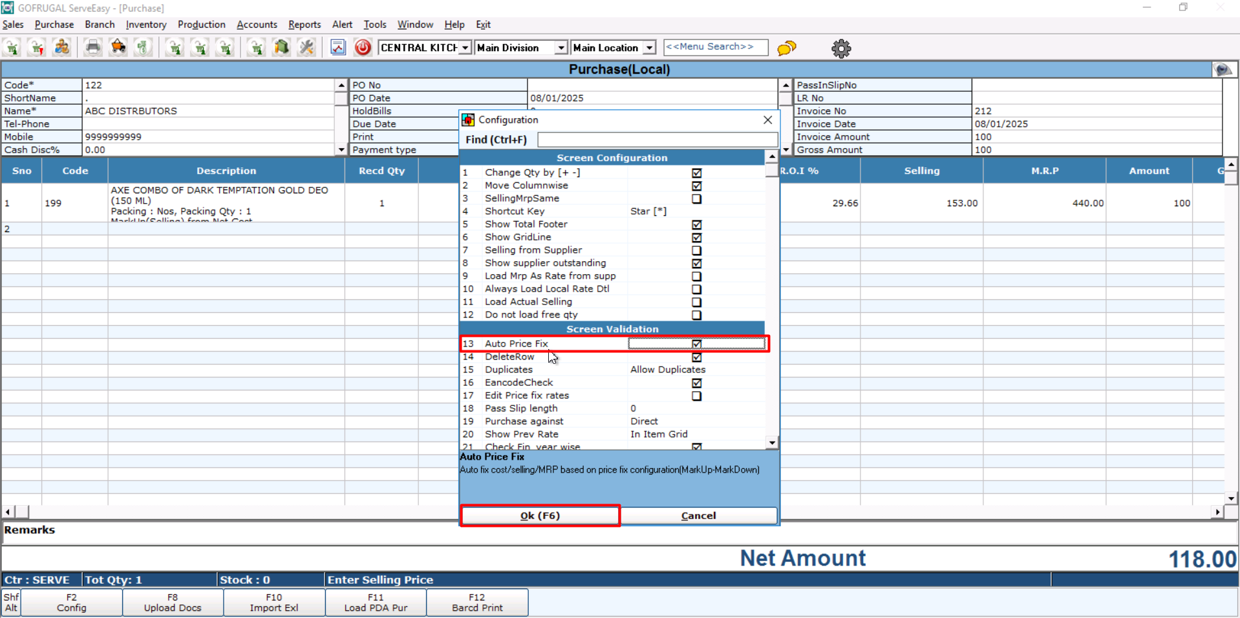Toggle the Change Qty by [+ -] checkbox
The width and height of the screenshot is (1240, 618).
click(696, 173)
